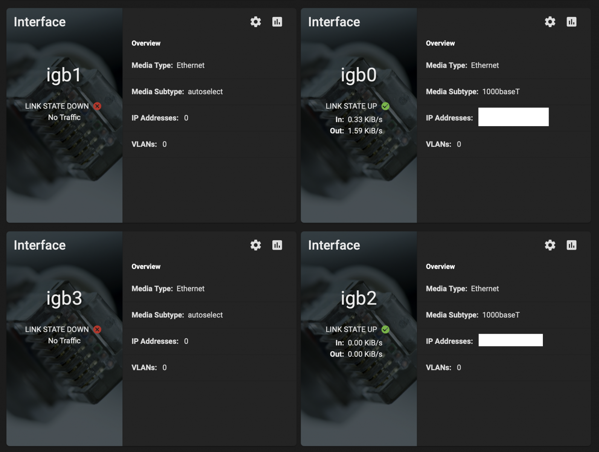Click Overview heading on igb3 card
The width and height of the screenshot is (599, 452).
tap(146, 267)
